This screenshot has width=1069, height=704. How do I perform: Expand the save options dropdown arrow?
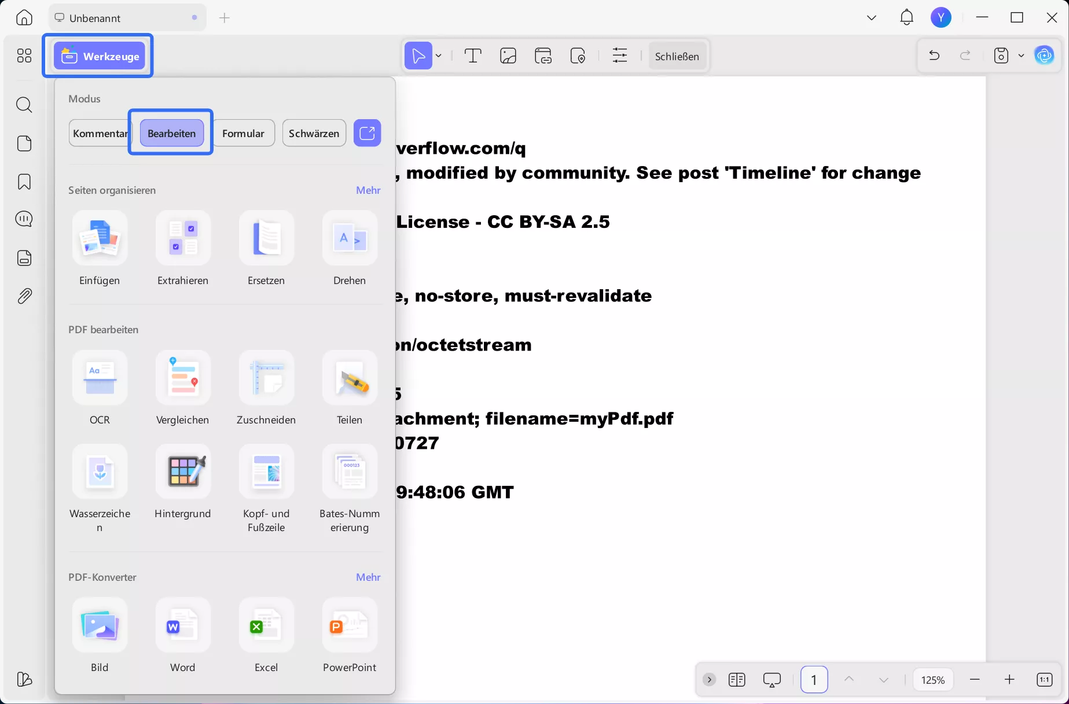(x=1022, y=56)
